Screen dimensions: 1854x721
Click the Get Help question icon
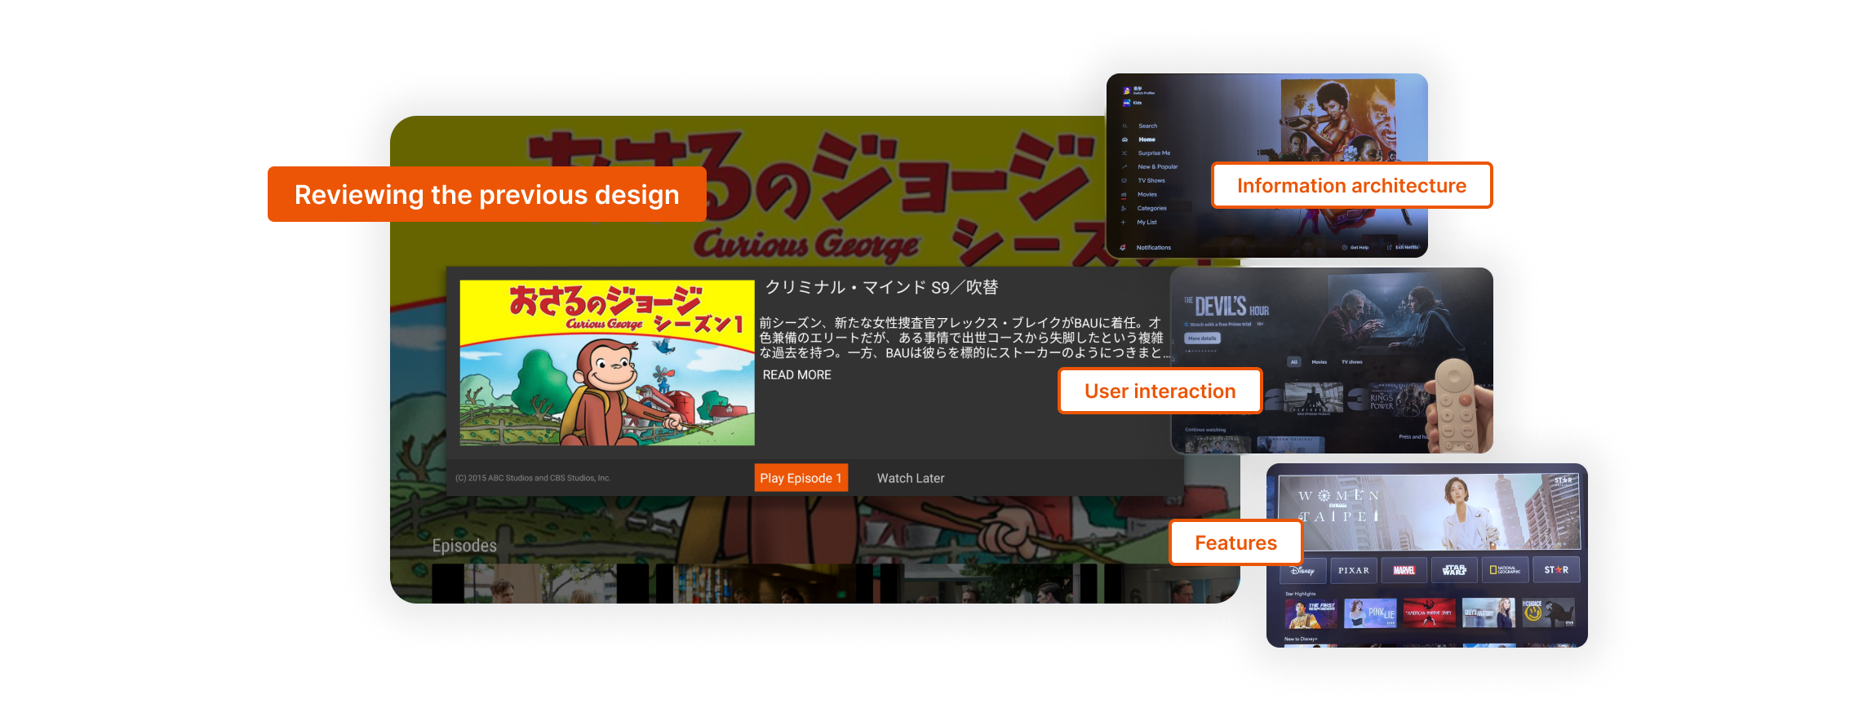tap(1345, 247)
